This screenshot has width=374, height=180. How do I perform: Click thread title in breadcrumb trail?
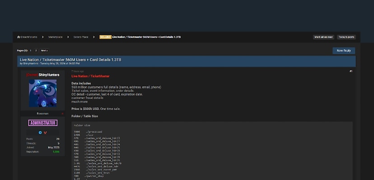(146, 37)
